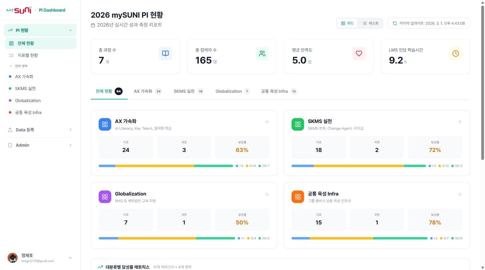Click the scrollbar down arrow
The height and width of the screenshot is (270, 485).
482,268
